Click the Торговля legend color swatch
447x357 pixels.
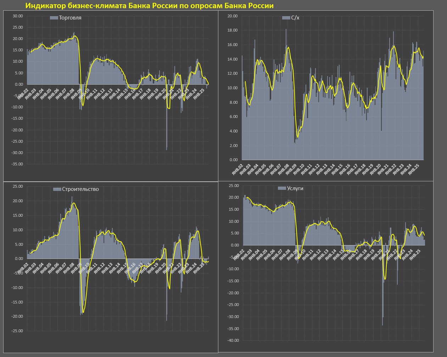[x=54, y=18]
